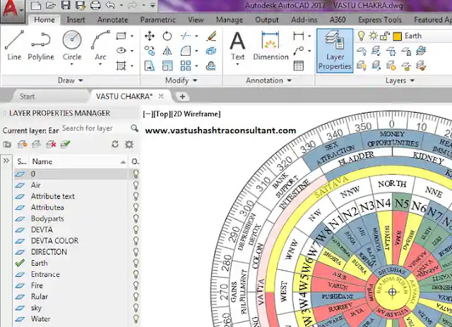Image resolution: width=452 pixels, height=327 pixels.
Task: Toggle on/off bulb for Earth layer
Action: click(136, 263)
